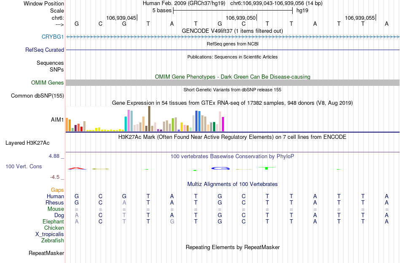Click the 4.88 PhyloP upper scale value
The height and width of the screenshot is (263, 400).
[x=54, y=156]
